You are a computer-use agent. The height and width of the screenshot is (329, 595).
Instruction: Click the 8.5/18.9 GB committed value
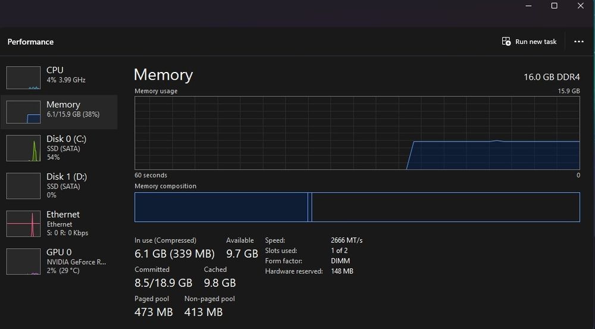164,283
